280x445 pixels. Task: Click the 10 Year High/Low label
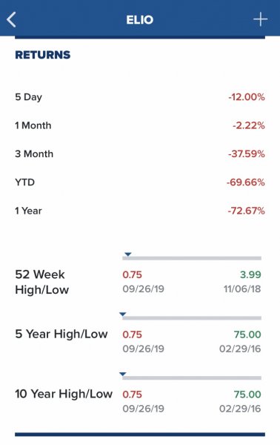[64, 394]
